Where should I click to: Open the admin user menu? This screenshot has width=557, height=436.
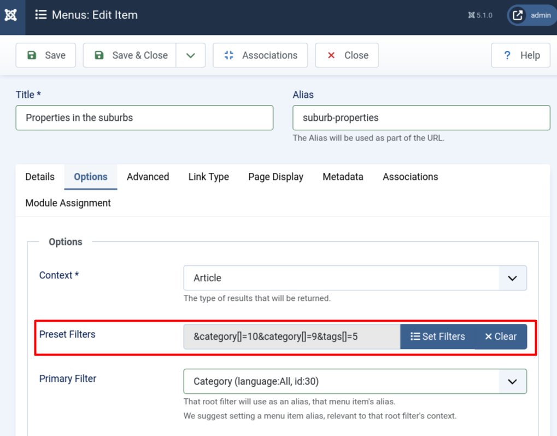click(532, 15)
